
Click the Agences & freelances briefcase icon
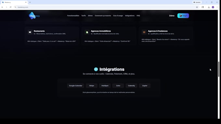(x=144, y=32)
